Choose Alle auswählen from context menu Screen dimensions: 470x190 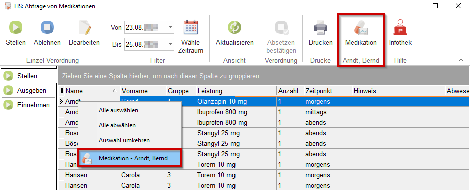pyautogui.click(x=118, y=110)
